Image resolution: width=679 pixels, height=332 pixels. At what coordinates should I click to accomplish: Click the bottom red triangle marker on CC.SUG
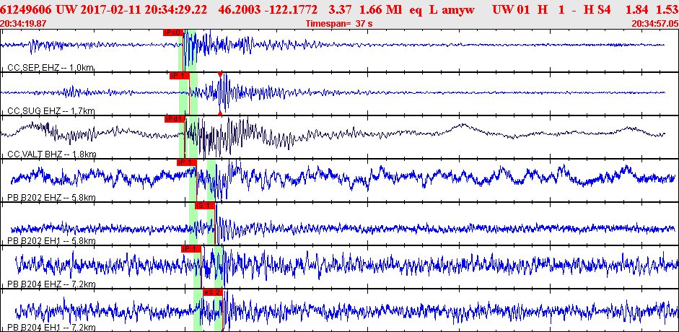click(x=220, y=113)
